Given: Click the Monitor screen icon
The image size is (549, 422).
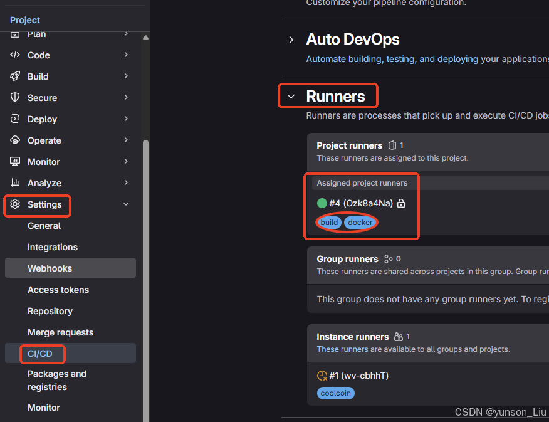Looking at the screenshot, I should pos(15,161).
